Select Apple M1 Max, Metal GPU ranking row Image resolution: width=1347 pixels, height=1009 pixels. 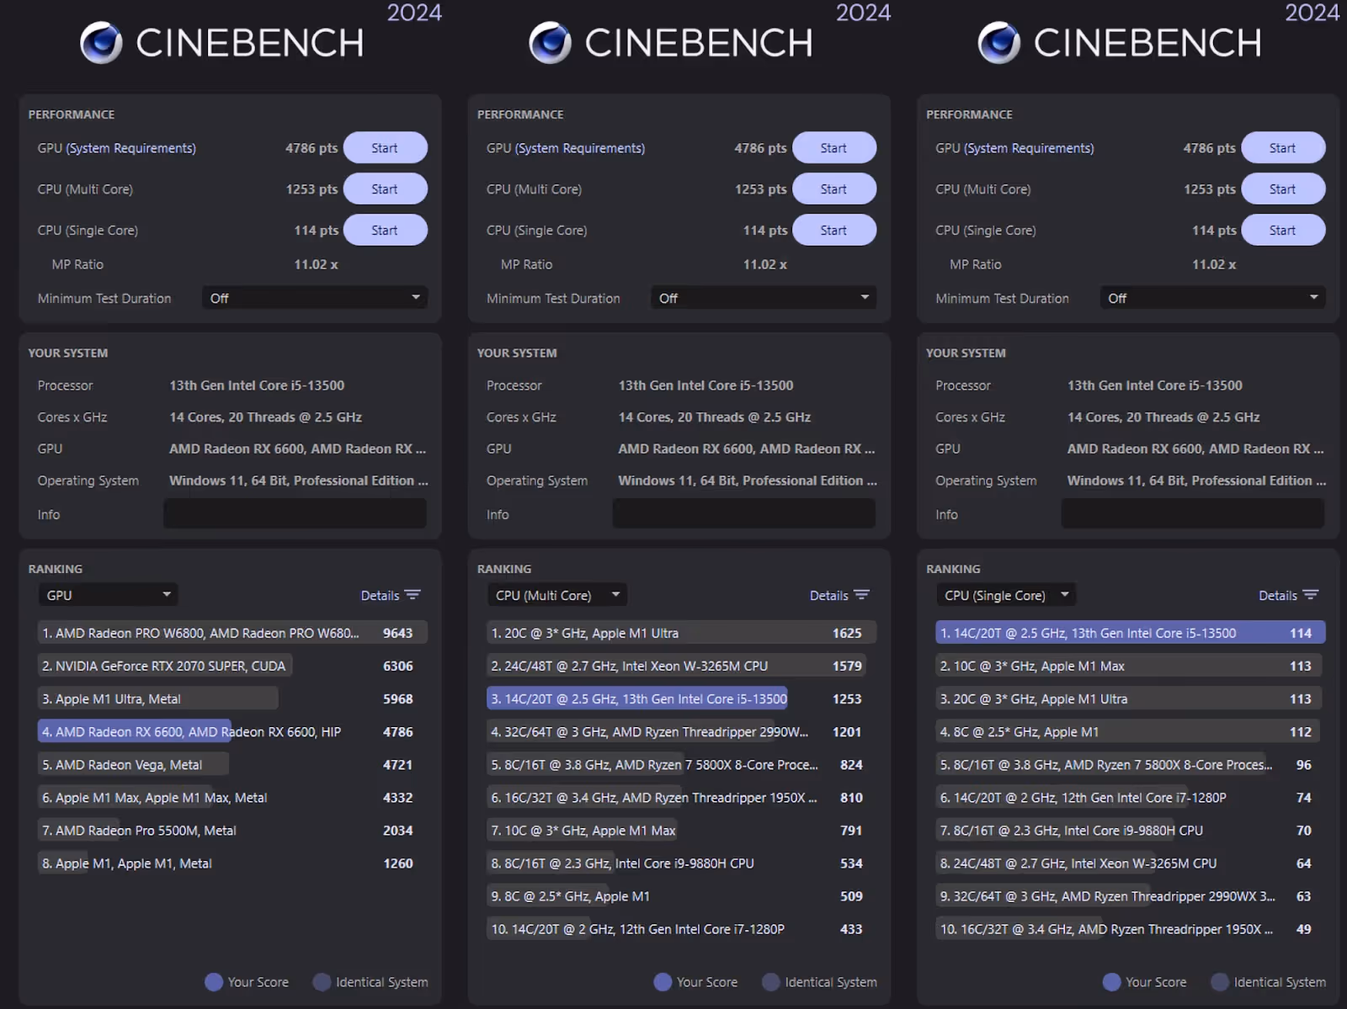tap(232, 797)
